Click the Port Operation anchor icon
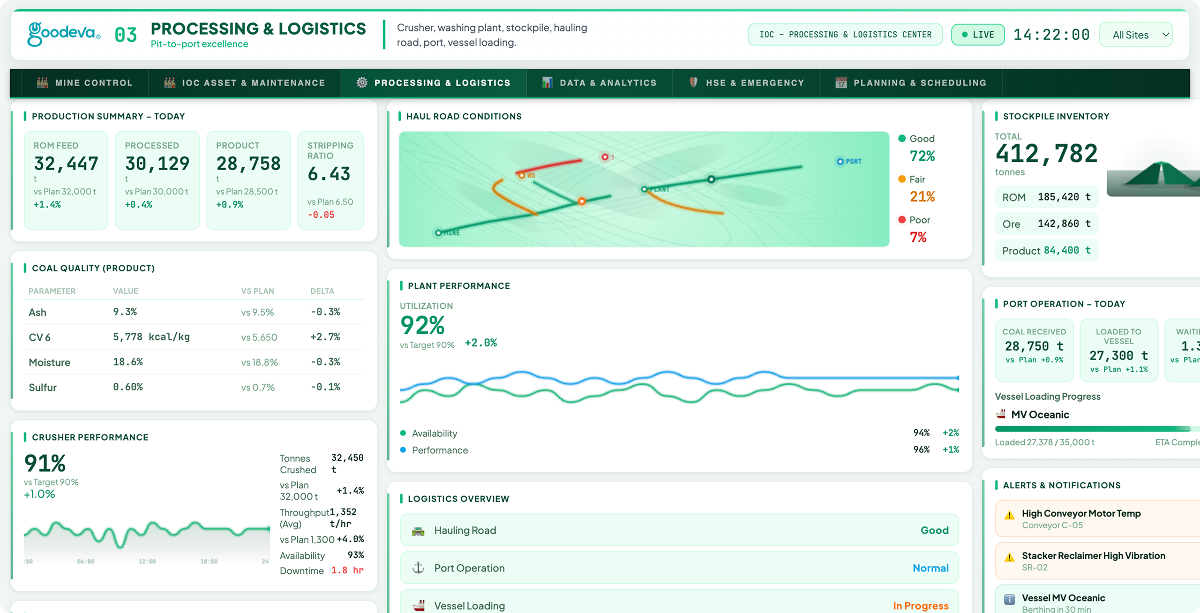 point(418,568)
